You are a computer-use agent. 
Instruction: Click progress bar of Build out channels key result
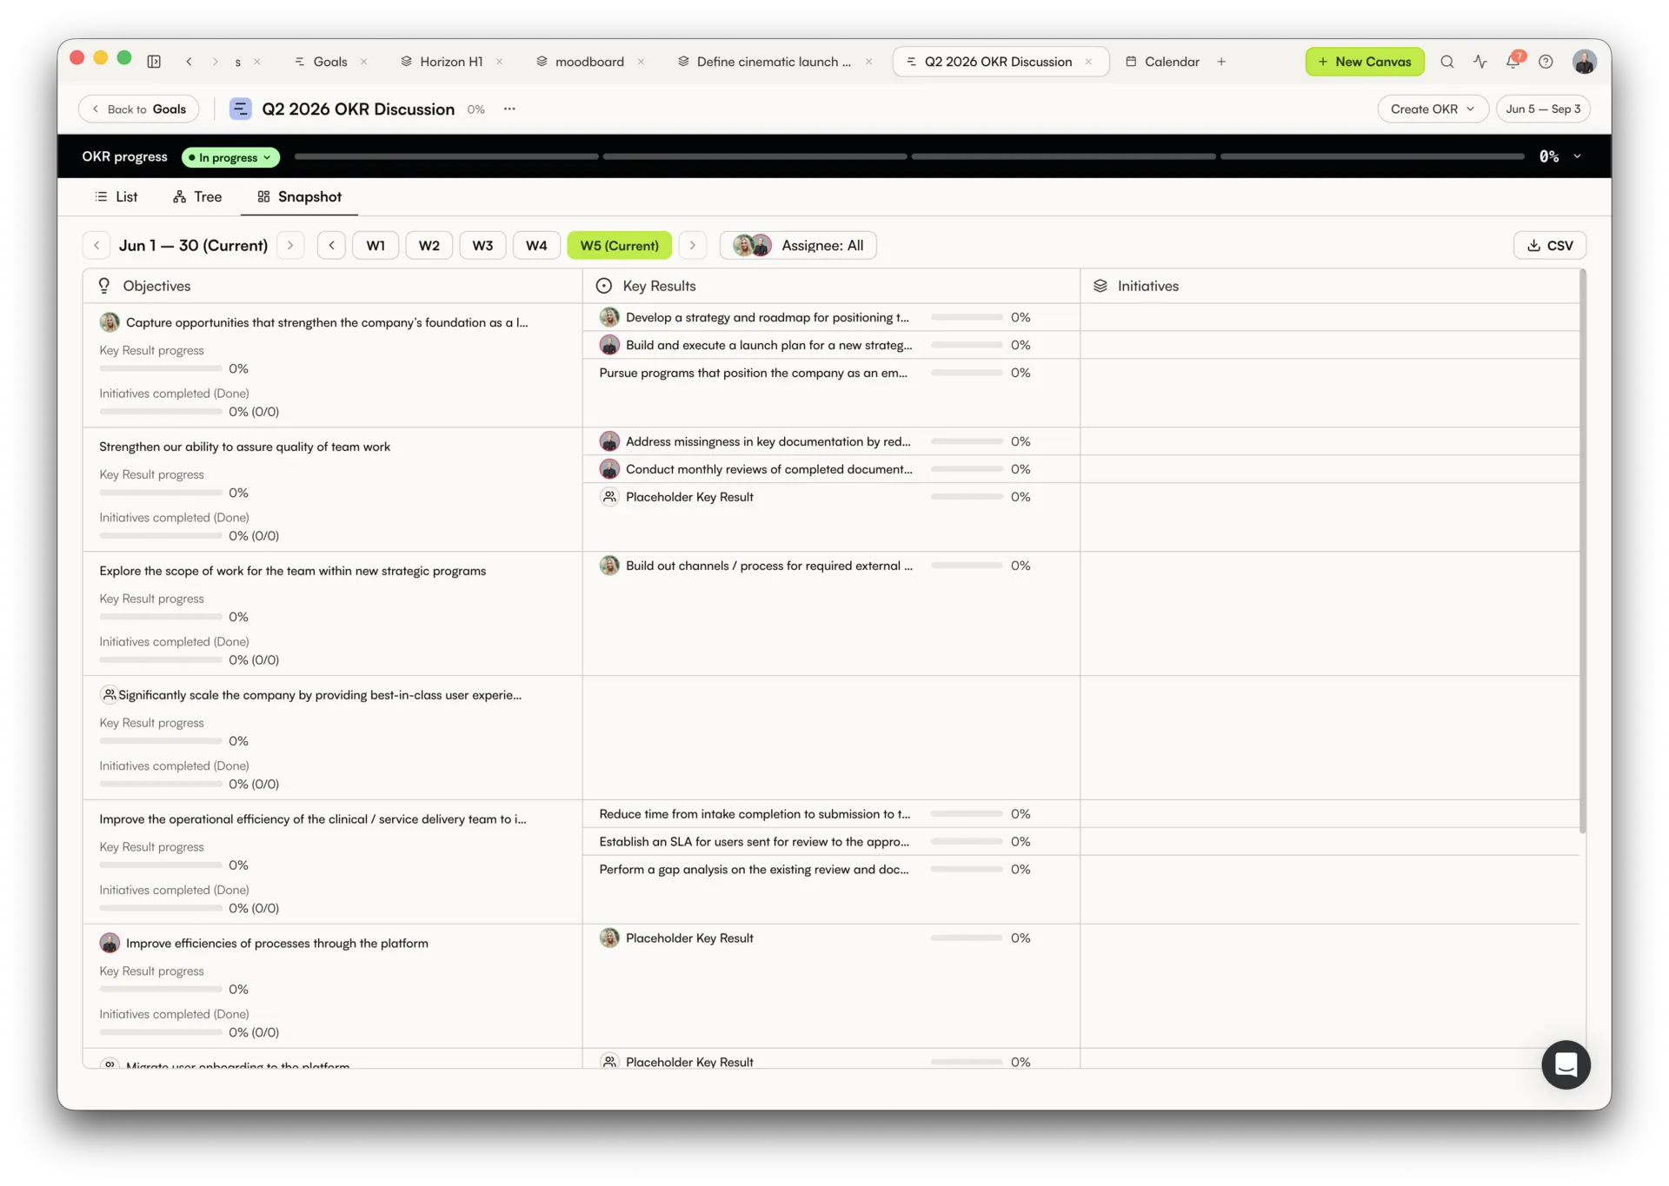tap(967, 566)
